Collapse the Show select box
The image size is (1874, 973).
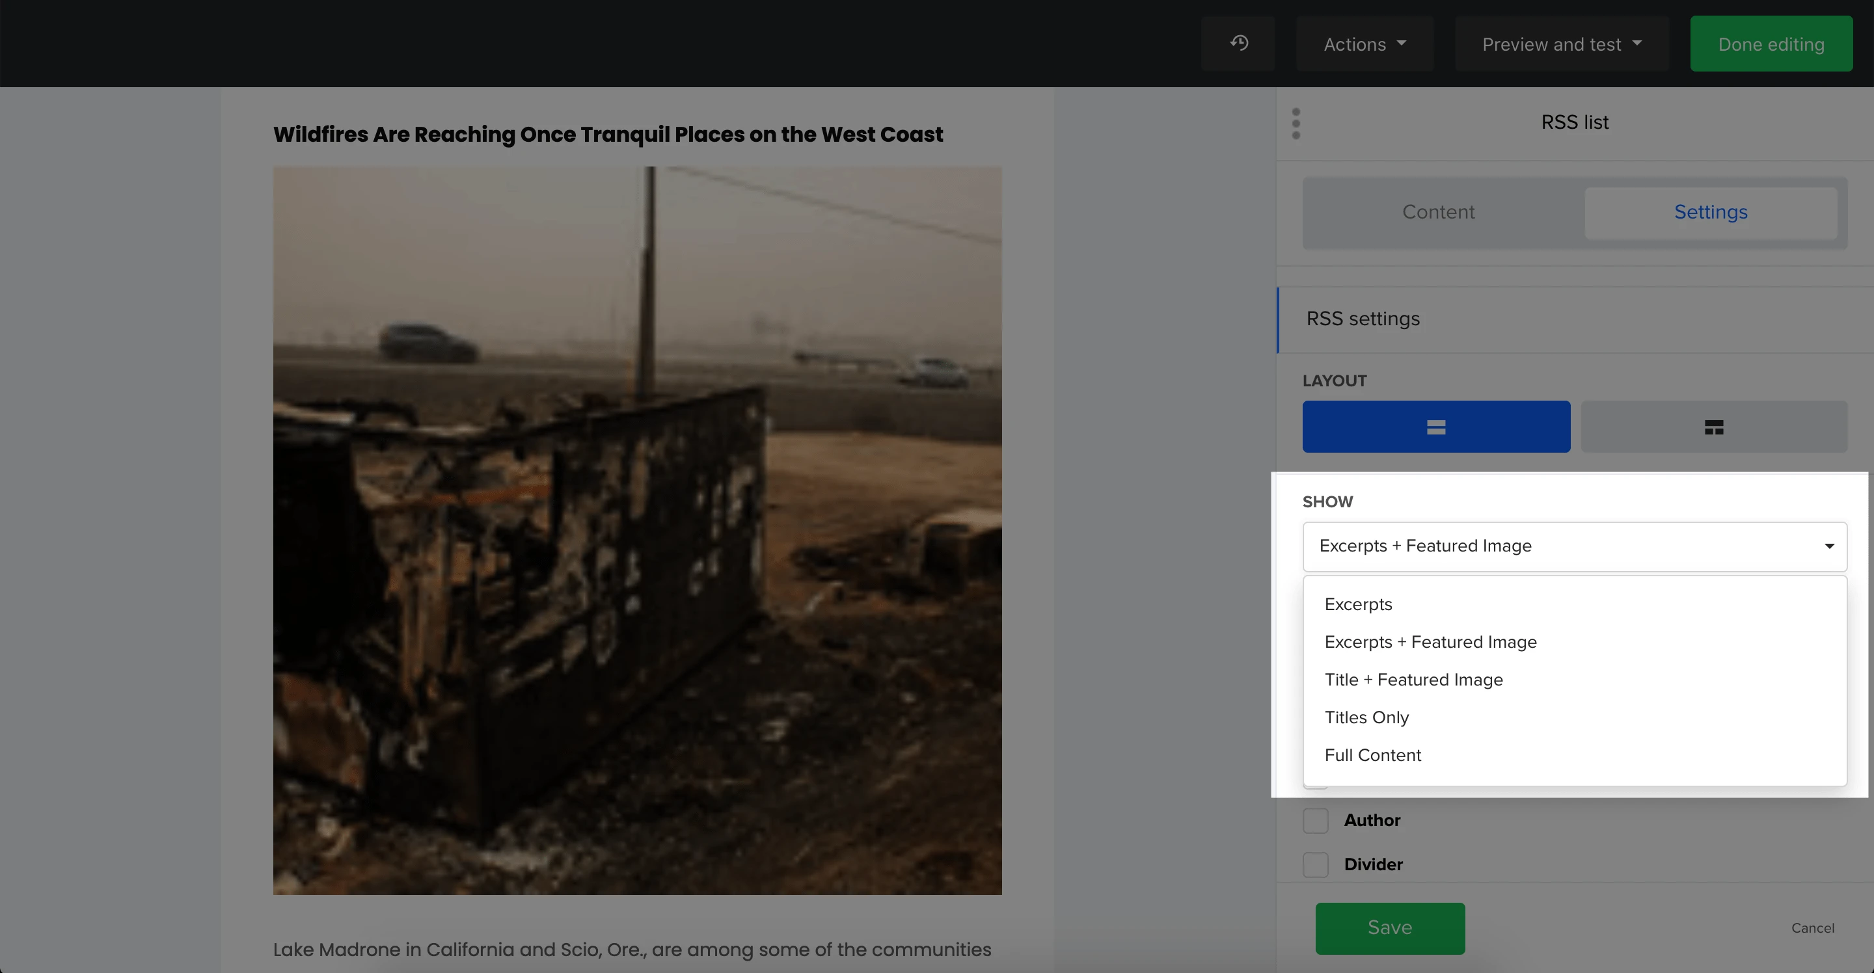[x=1574, y=546]
